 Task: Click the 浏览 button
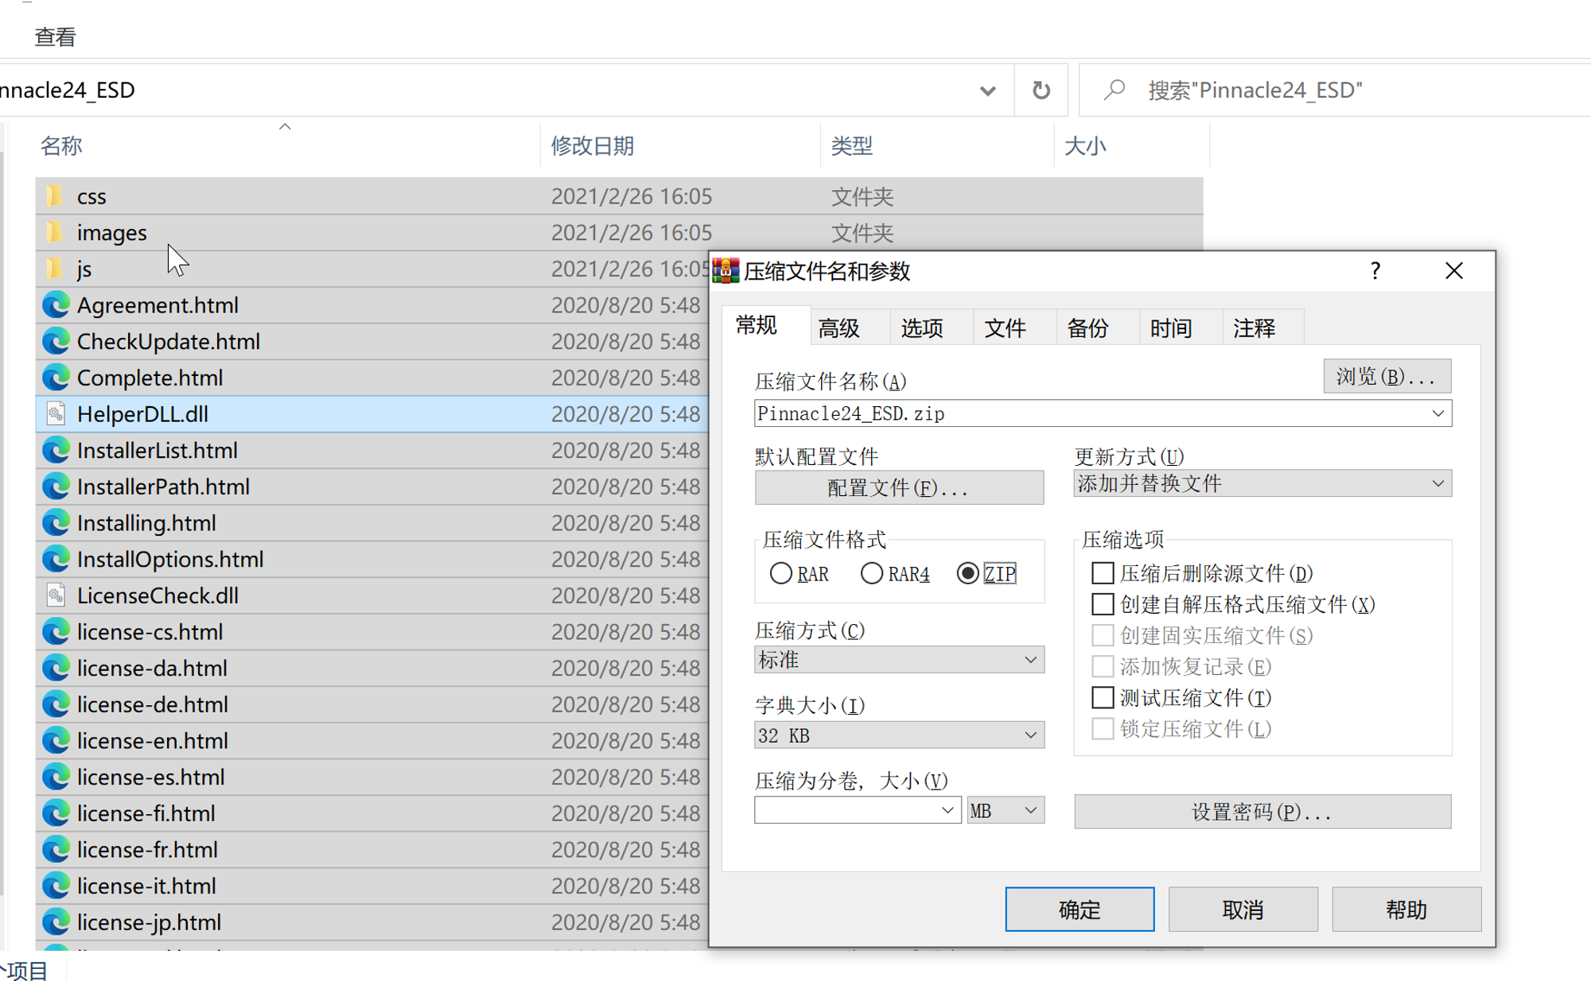(1387, 376)
